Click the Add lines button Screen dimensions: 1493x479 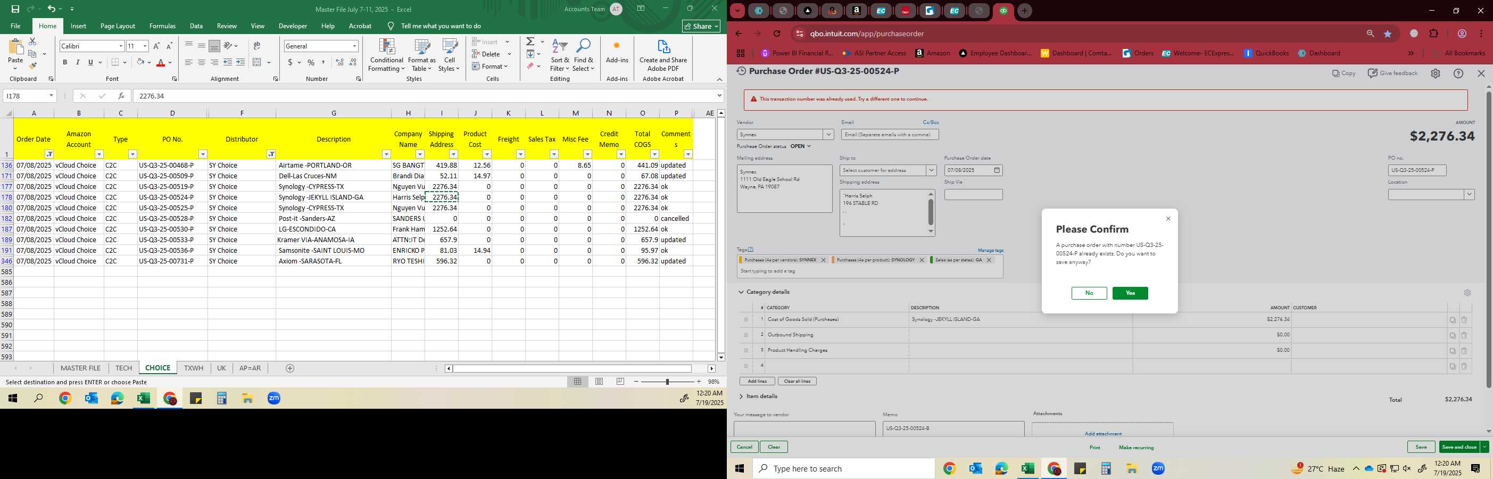click(757, 382)
